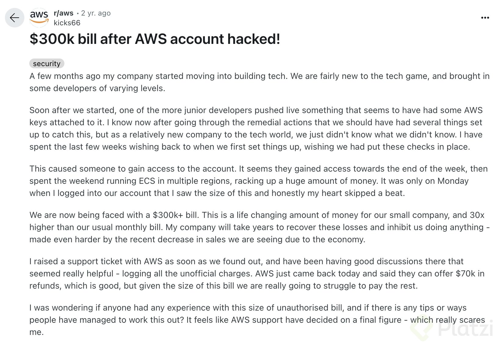Click the "30x" figure in the post
This screenshot has height=345, width=498.
pos(476,215)
